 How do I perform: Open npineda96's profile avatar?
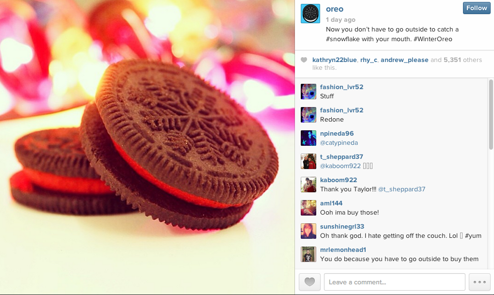(x=309, y=138)
